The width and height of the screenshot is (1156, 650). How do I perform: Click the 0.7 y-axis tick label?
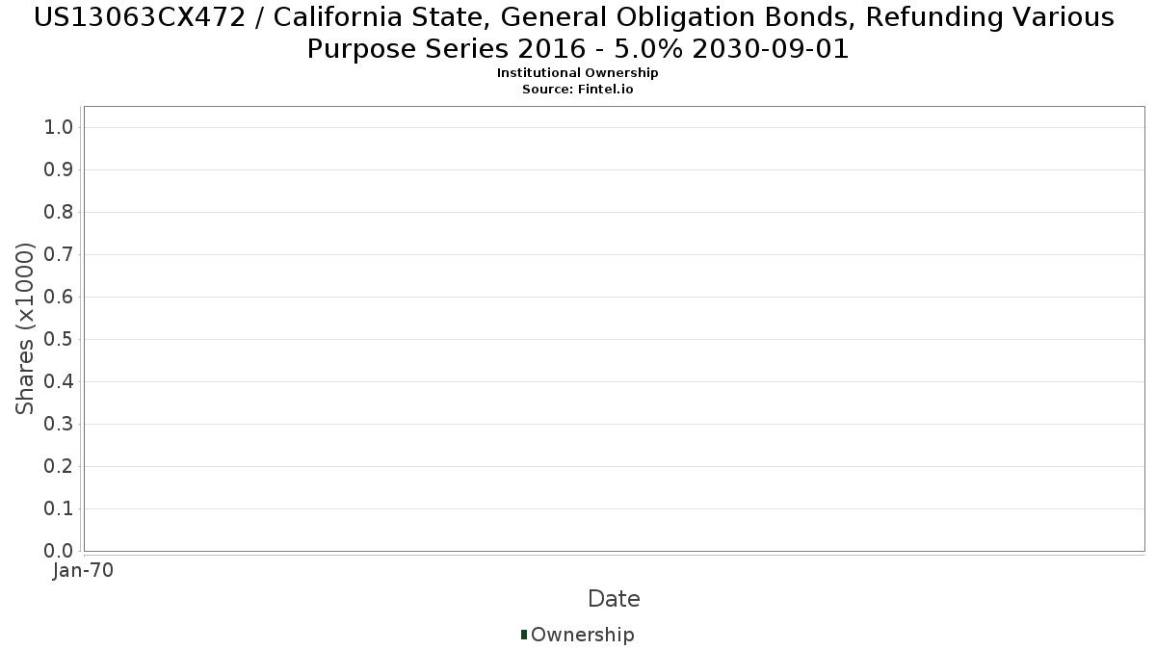pos(59,255)
